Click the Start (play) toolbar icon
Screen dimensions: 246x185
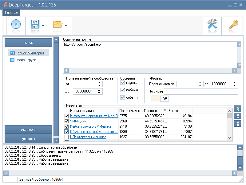tap(16, 25)
